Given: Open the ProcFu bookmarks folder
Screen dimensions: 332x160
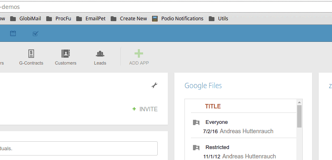Looking at the screenshot, I should (59, 19).
